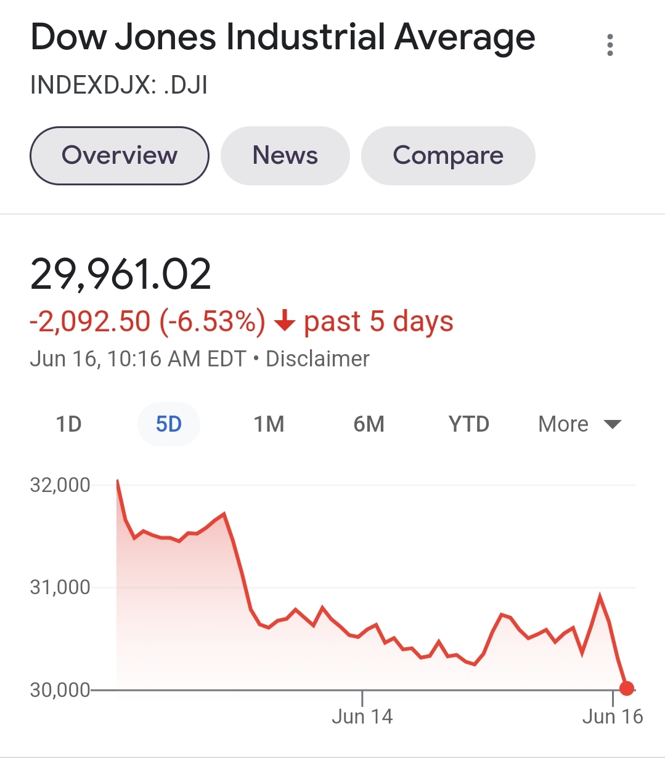Click the price line peak near Jun 16
This screenshot has width=665, height=758.
tap(600, 596)
